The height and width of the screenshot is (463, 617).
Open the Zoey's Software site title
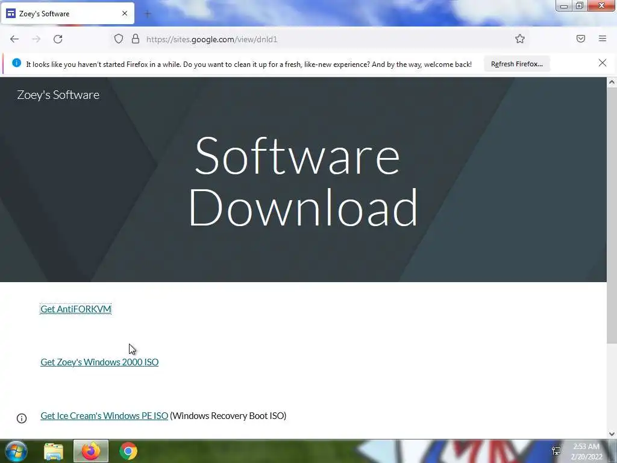tap(58, 95)
